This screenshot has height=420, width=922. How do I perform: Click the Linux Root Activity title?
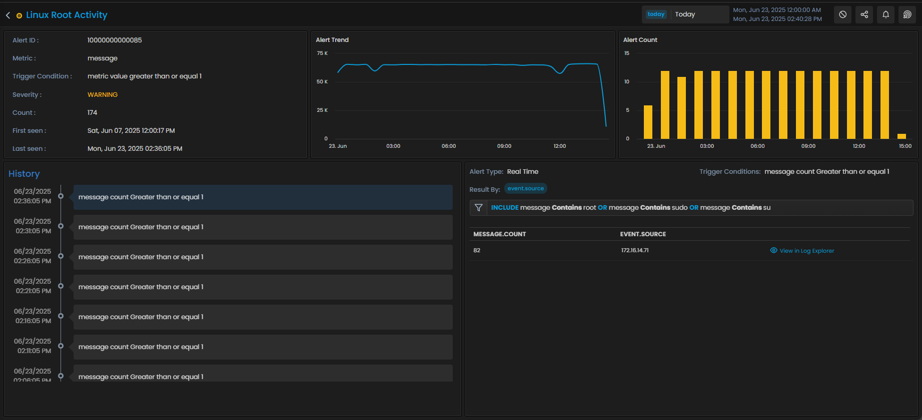[67, 15]
